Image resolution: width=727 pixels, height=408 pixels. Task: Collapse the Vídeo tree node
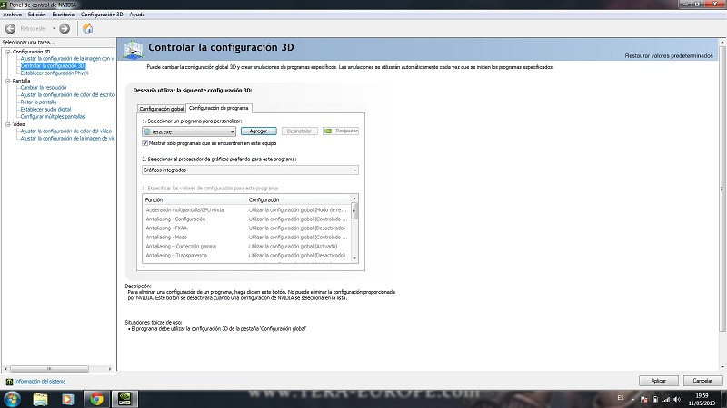[x=8, y=124]
